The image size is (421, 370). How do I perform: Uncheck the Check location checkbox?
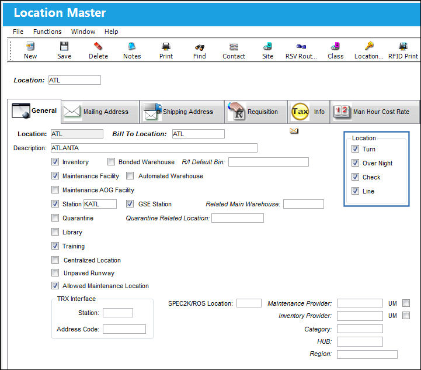(x=355, y=177)
